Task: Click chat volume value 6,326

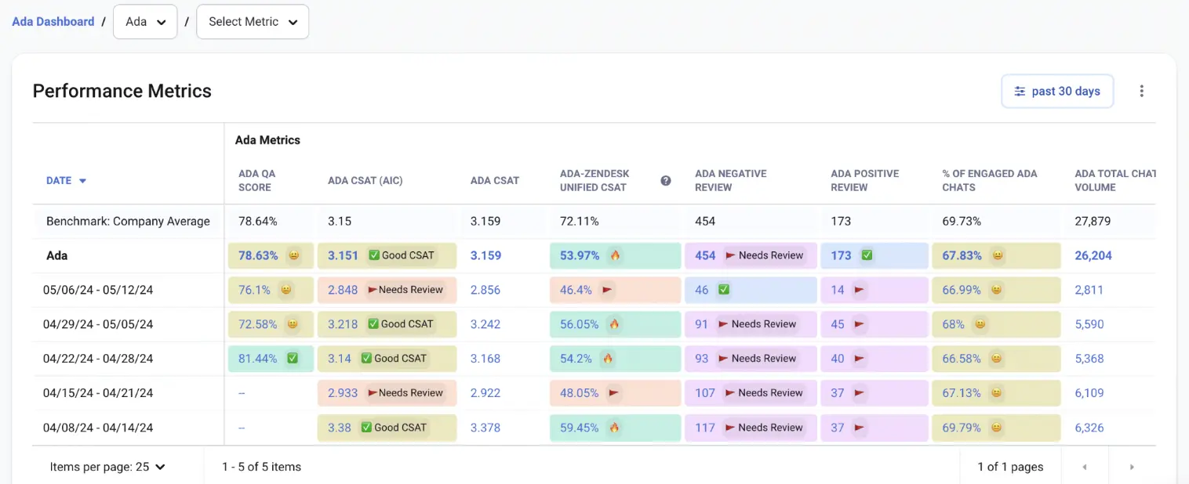Action: tap(1089, 428)
